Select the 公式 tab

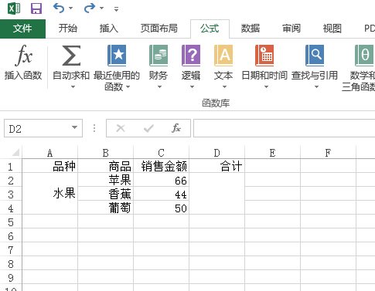point(210,29)
